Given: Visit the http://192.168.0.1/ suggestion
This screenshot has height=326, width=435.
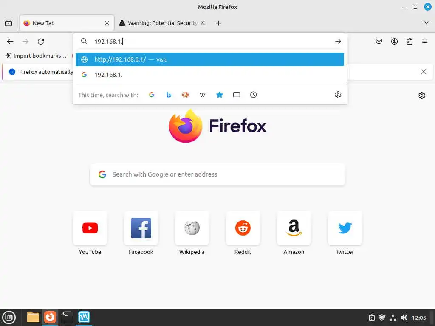Looking at the screenshot, I should coord(210,59).
